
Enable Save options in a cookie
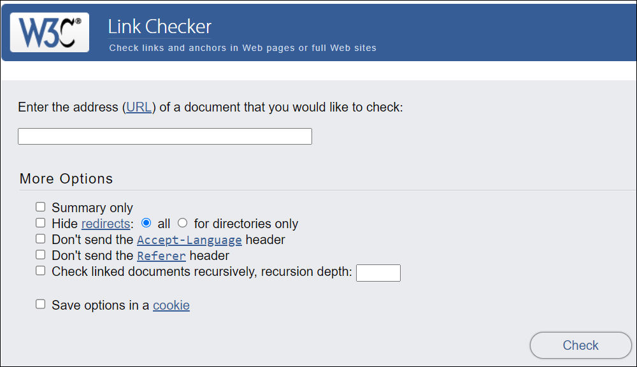point(40,304)
